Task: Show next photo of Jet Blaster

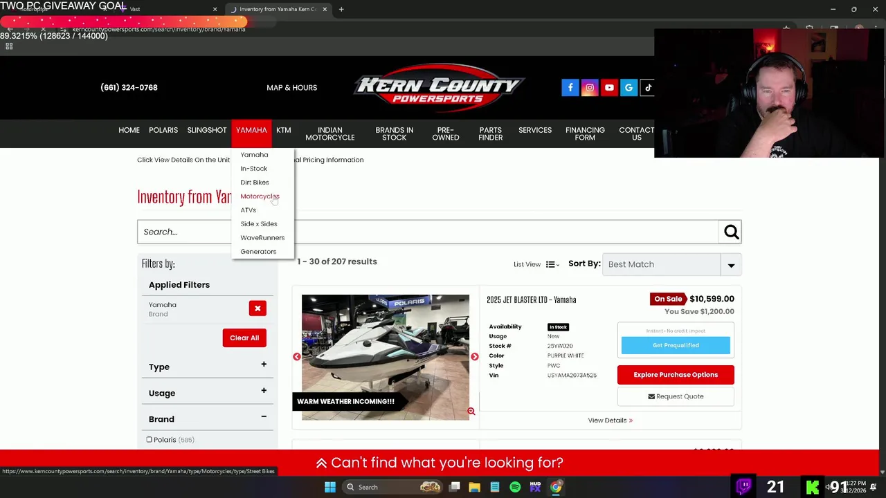Action: 474,357
